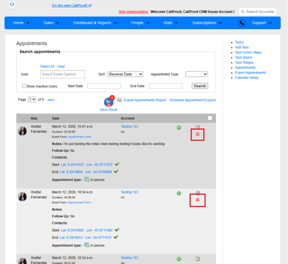The image size is (288, 264).
Task: Open Appointments sidebar link
Action: pos(245,67)
